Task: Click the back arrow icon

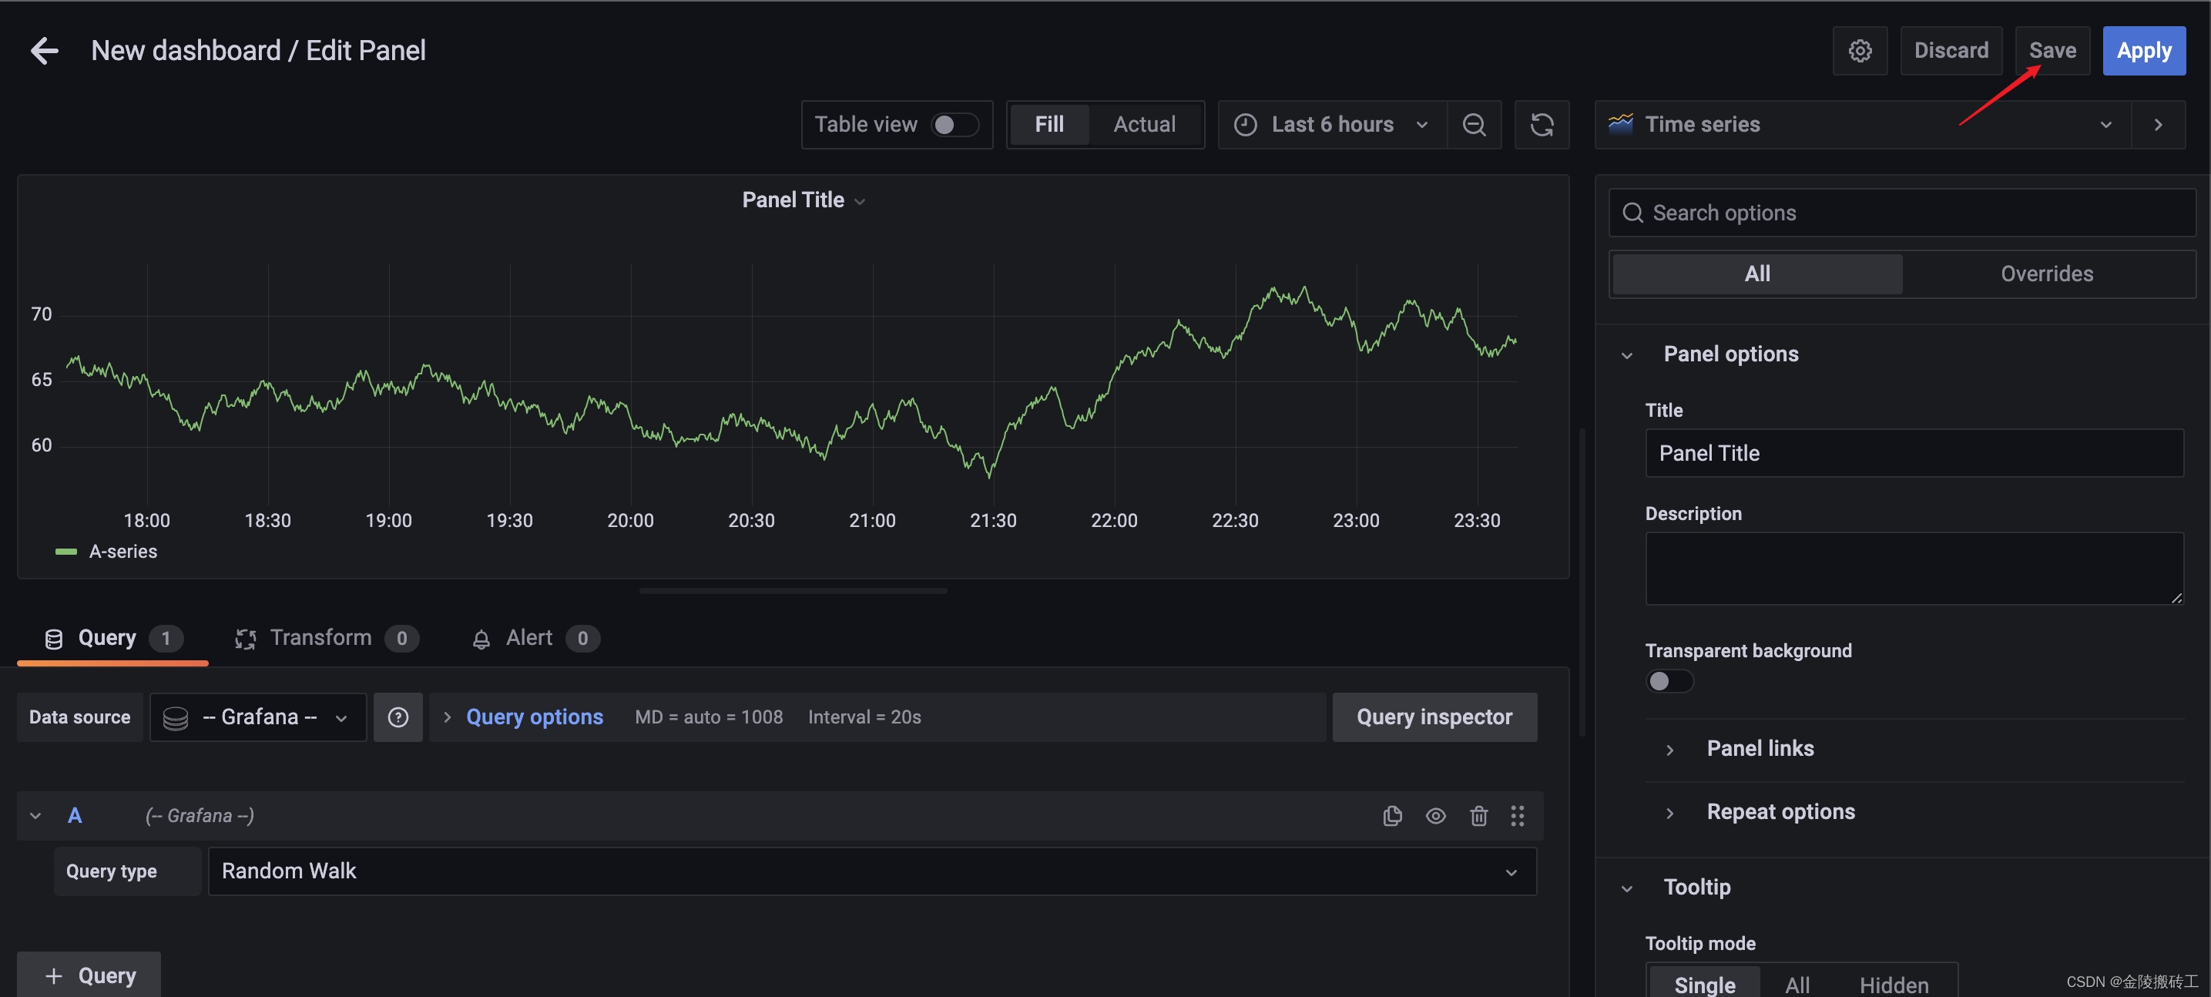Action: pos(45,51)
